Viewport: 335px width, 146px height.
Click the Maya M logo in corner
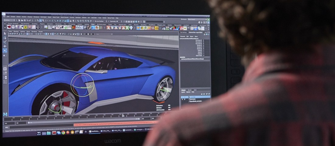(5, 114)
